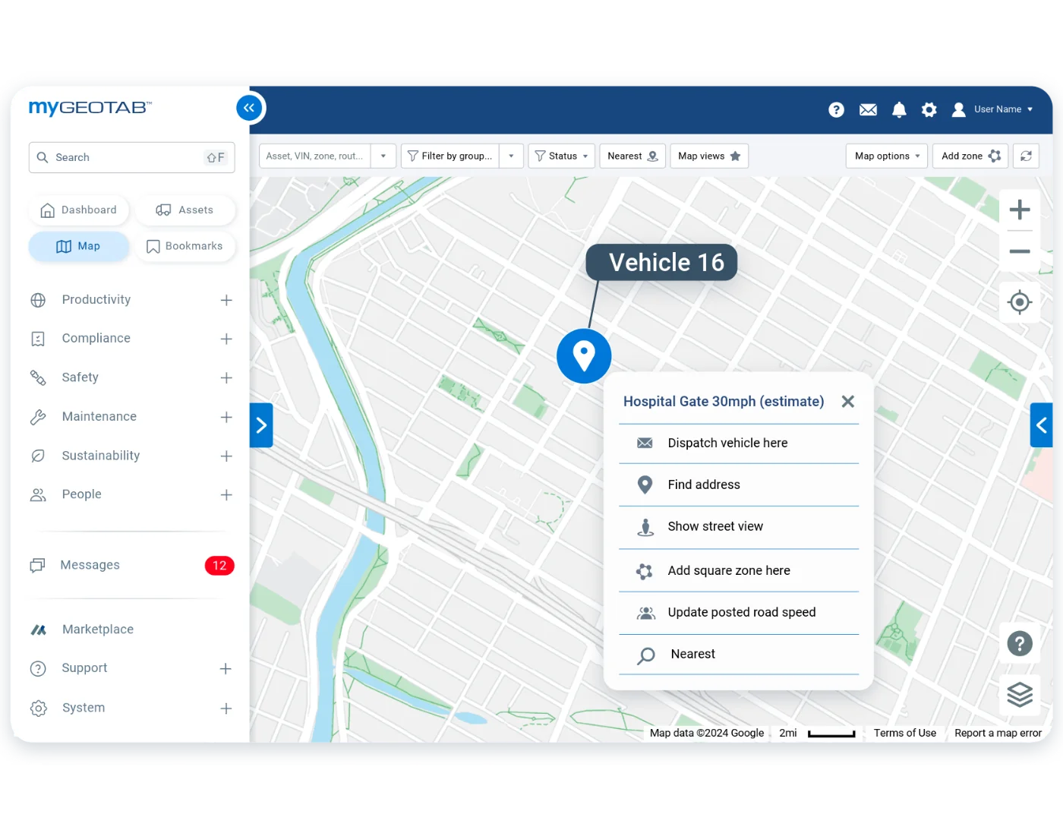Click the Asset, VIN, zone search field

[314, 156]
